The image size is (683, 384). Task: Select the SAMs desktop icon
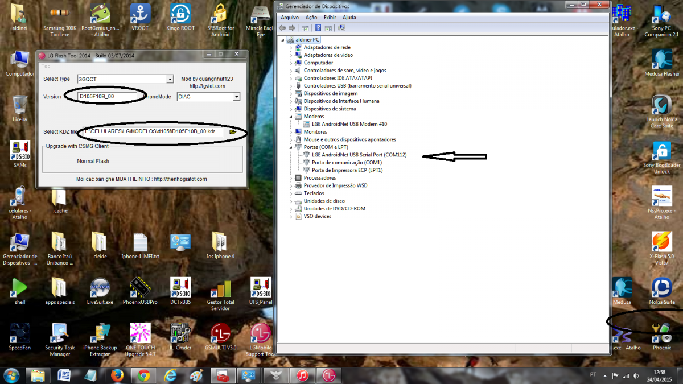click(20, 155)
